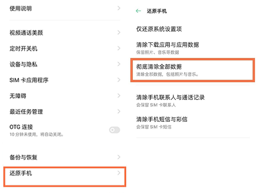Open the 还原手机 settings entry

[x=21, y=173]
